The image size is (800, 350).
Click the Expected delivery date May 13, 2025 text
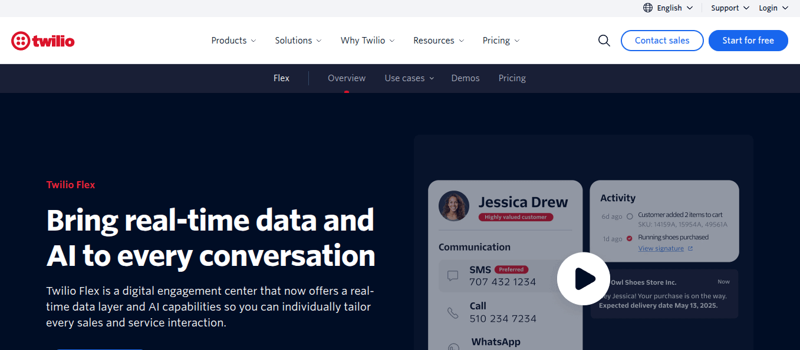(x=659, y=306)
